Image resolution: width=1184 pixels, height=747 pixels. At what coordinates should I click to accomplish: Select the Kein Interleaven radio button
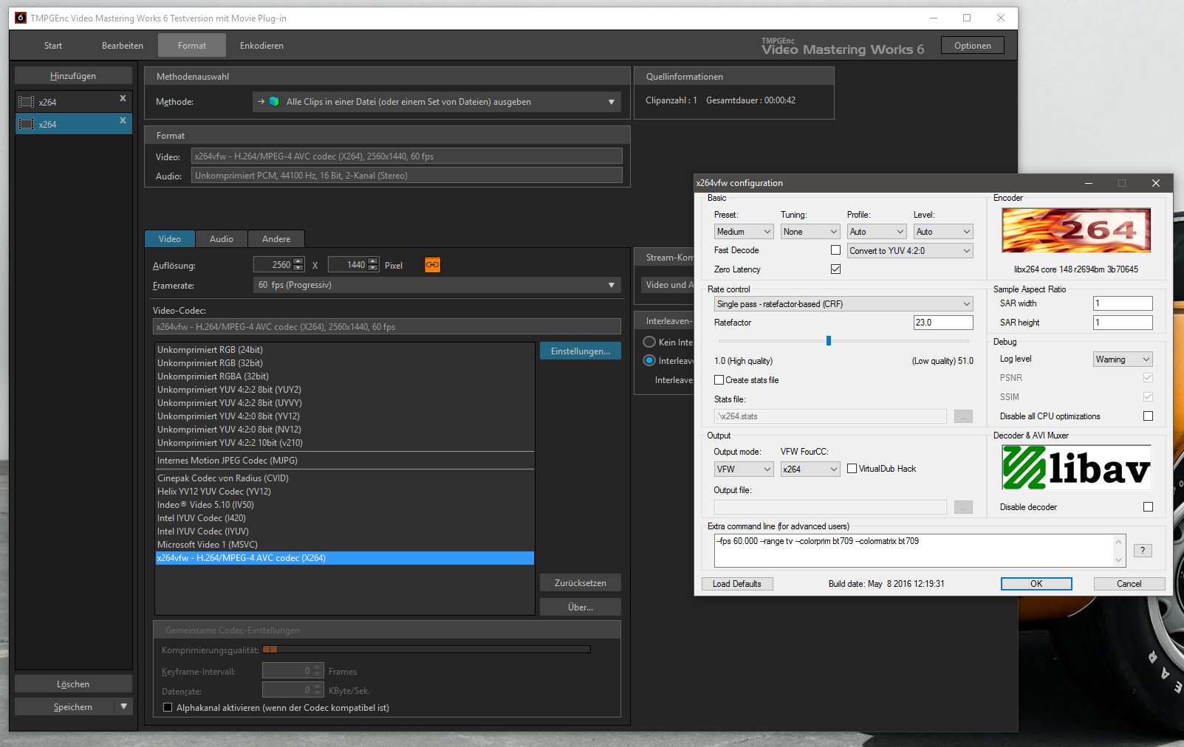click(649, 342)
